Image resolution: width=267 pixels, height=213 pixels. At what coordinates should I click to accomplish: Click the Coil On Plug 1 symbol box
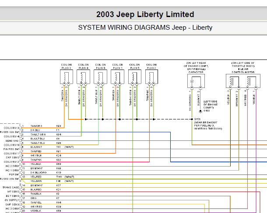click(x=117, y=77)
